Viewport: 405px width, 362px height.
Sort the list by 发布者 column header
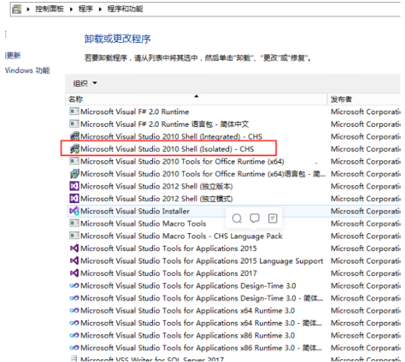click(342, 100)
